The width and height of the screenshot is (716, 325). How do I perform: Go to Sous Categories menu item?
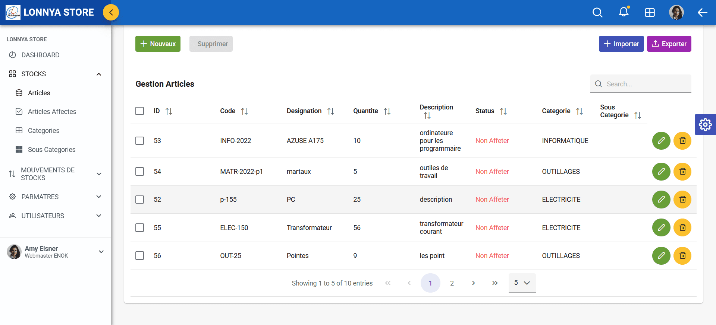click(51, 150)
